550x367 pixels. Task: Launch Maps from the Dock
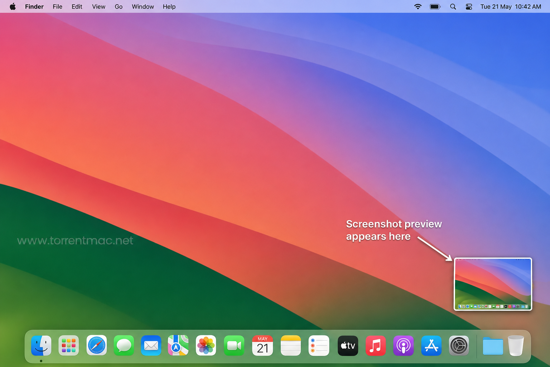(x=178, y=345)
